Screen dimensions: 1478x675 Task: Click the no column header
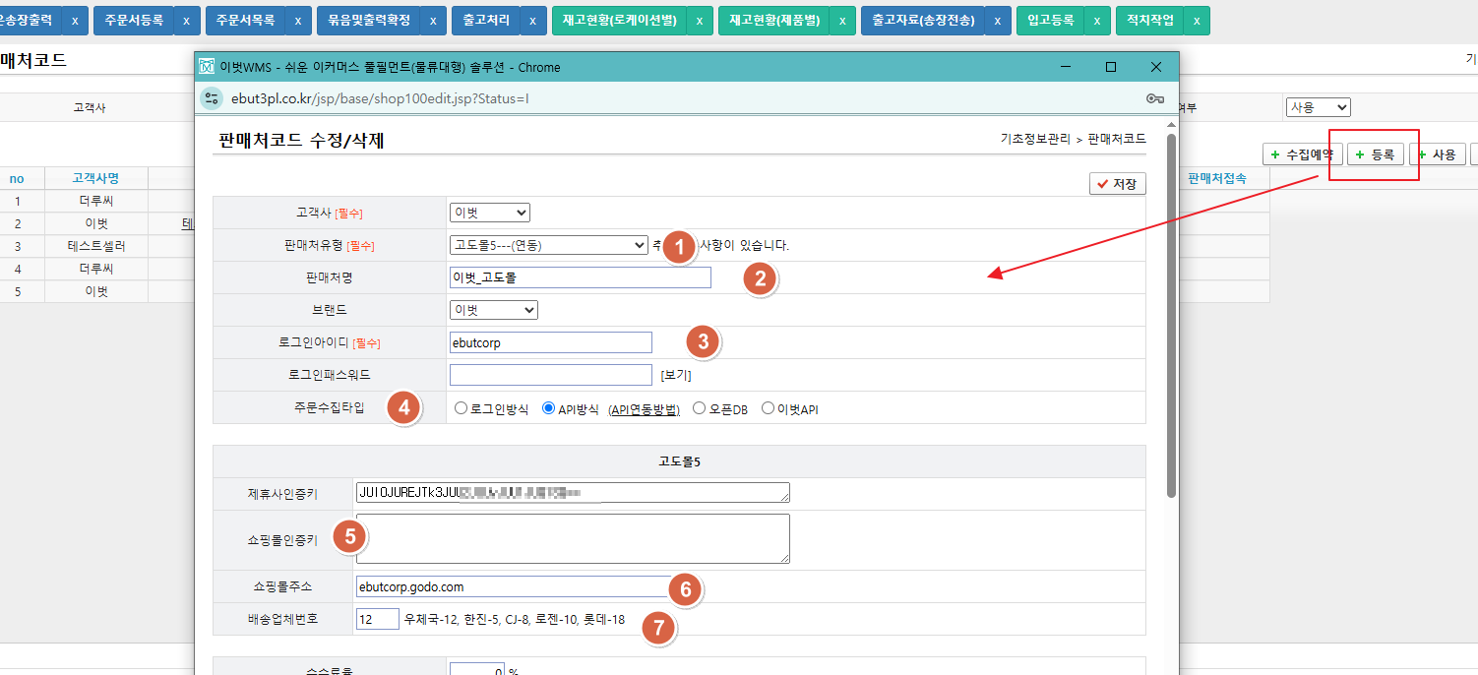pos(17,178)
